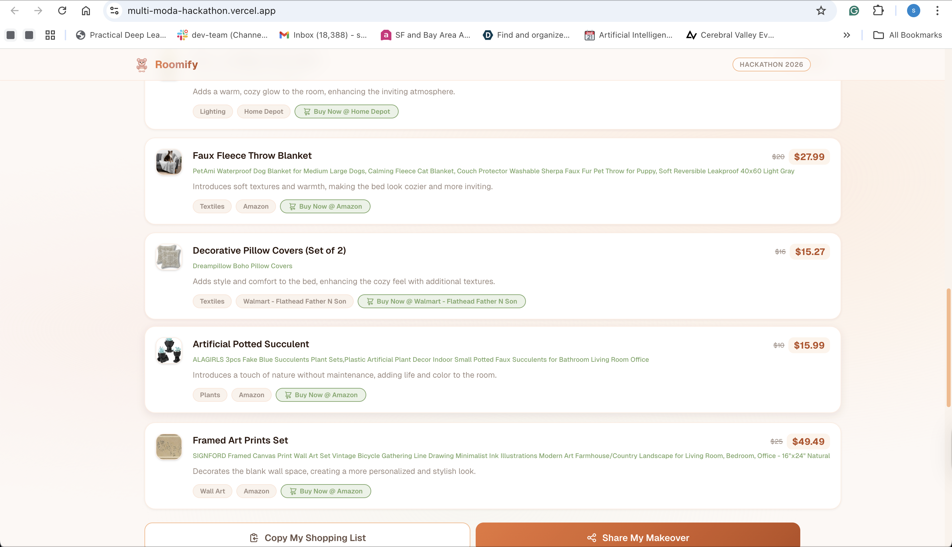Click Buy Now @ Home Depot button
Image resolution: width=952 pixels, height=547 pixels.
346,111
